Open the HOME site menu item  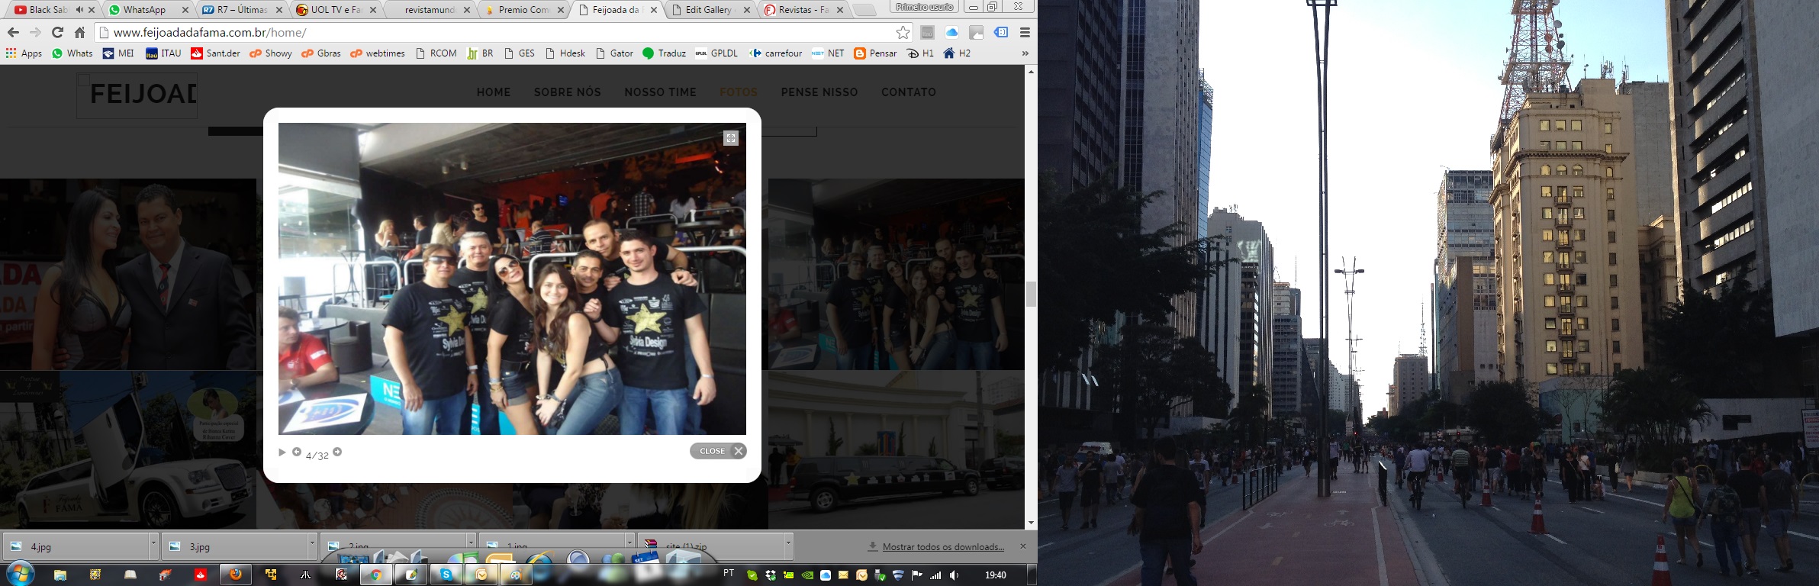(494, 92)
